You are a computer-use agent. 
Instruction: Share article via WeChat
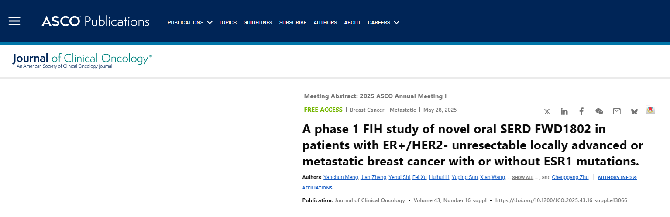[599, 111]
